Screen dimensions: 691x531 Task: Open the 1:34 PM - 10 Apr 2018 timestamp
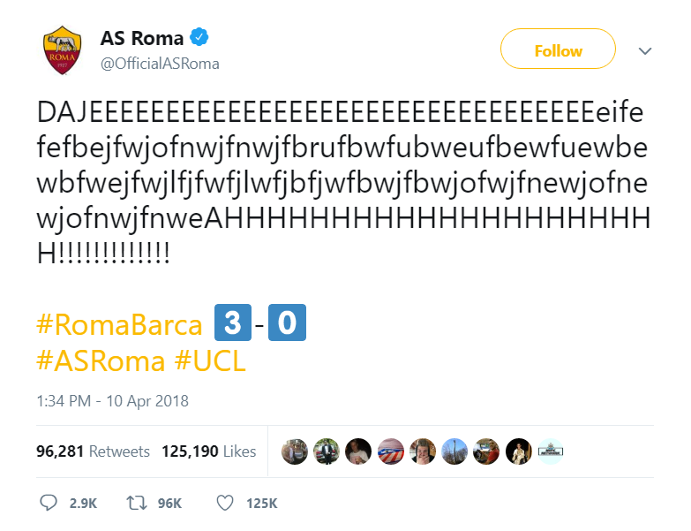coord(112,401)
